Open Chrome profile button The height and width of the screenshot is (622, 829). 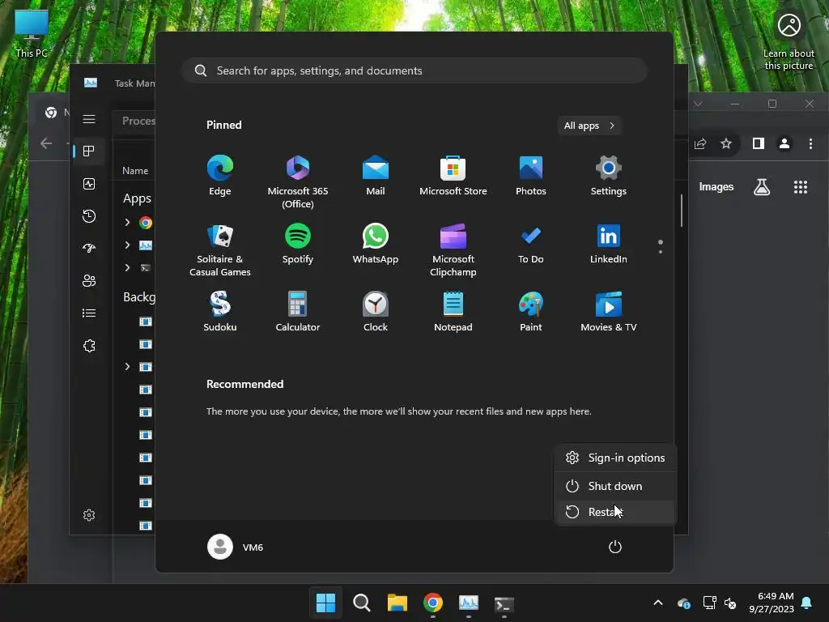(784, 143)
